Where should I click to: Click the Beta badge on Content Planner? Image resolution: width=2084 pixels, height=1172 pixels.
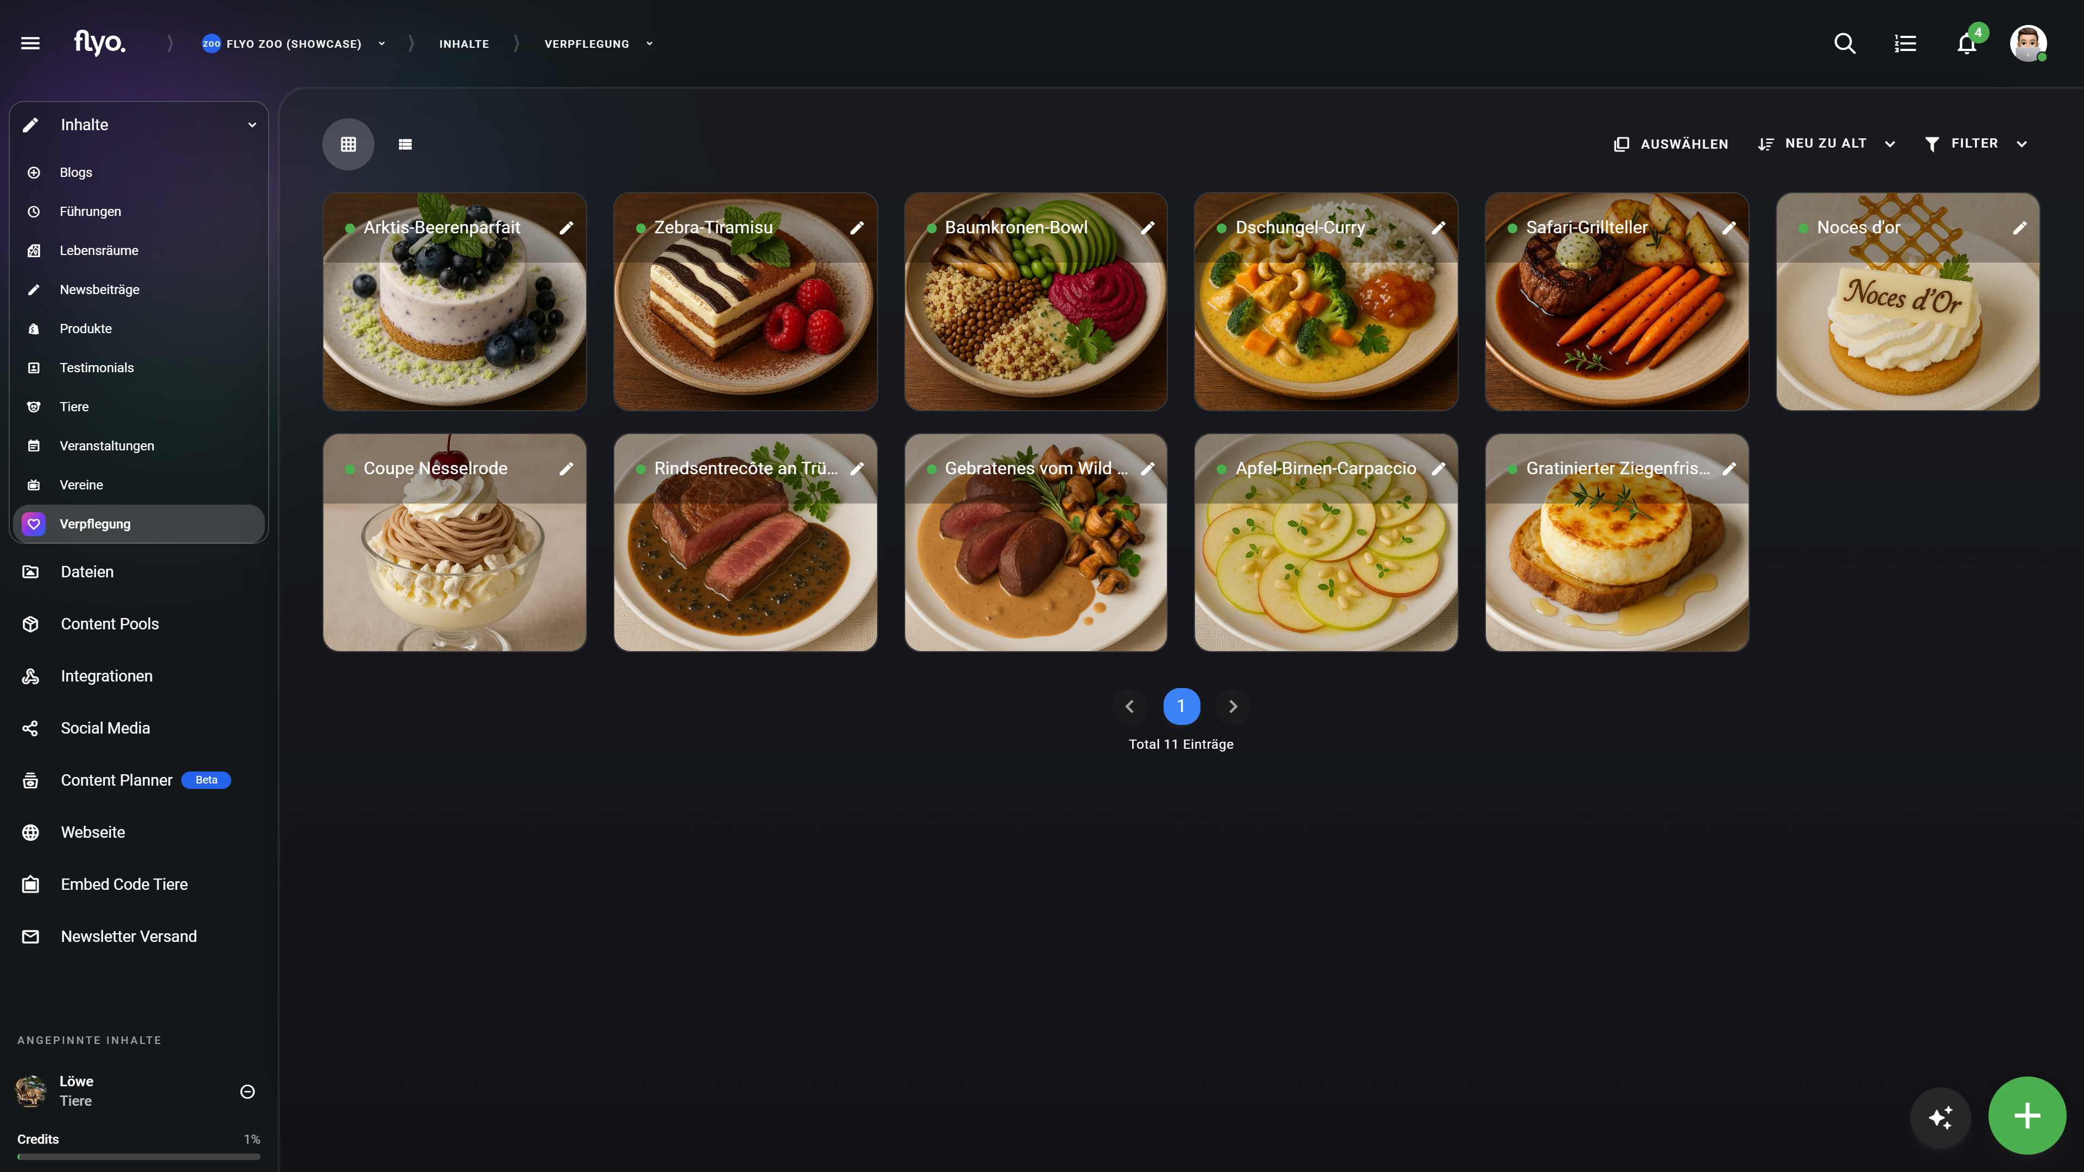coord(206,781)
